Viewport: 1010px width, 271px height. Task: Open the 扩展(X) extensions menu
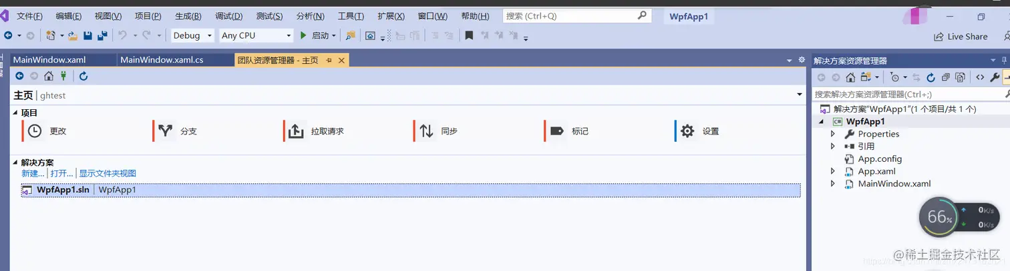point(391,16)
